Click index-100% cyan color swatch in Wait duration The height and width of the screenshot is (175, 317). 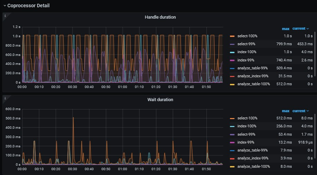click(x=232, y=126)
